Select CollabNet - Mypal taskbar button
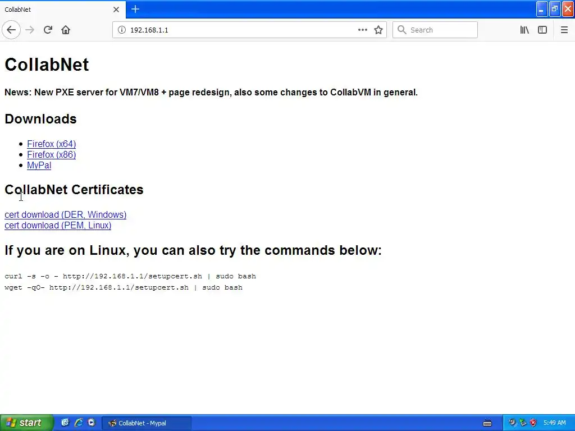The height and width of the screenshot is (431, 575). pyautogui.click(x=147, y=423)
